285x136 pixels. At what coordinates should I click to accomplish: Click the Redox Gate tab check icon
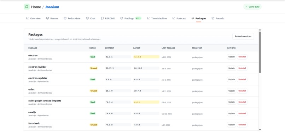tap(65, 18)
